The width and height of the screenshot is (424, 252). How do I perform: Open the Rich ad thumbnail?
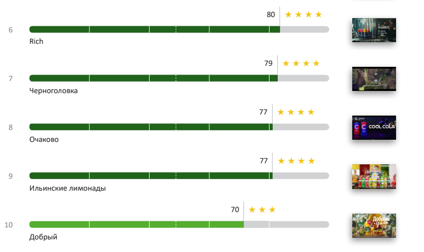click(374, 31)
